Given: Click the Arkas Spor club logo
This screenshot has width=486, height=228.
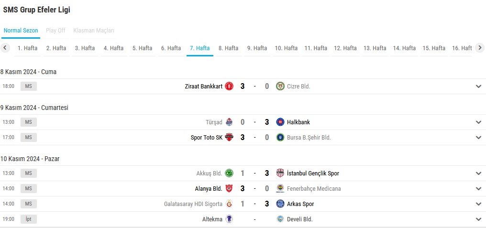Looking at the screenshot, I should [280, 204].
